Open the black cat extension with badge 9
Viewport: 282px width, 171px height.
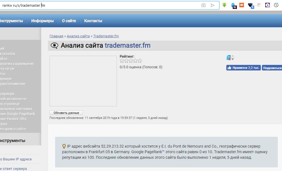click(251, 5)
